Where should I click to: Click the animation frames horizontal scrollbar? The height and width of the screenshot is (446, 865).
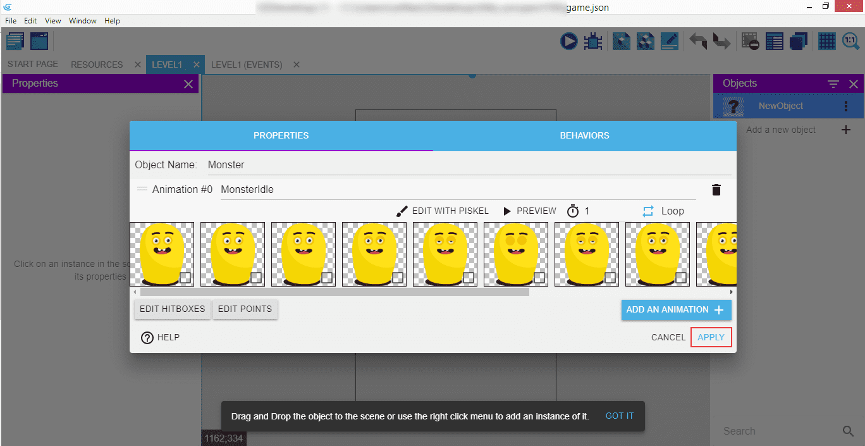334,292
